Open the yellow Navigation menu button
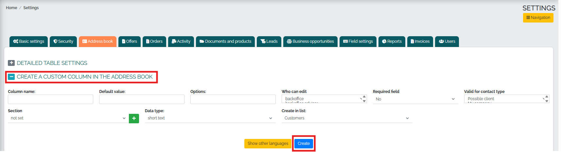 coord(538,18)
